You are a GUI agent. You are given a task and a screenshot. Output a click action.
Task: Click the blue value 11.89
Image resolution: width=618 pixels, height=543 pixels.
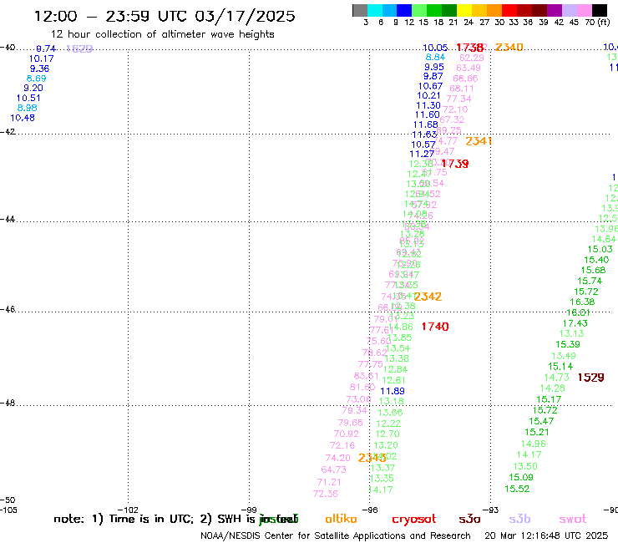[x=393, y=391]
